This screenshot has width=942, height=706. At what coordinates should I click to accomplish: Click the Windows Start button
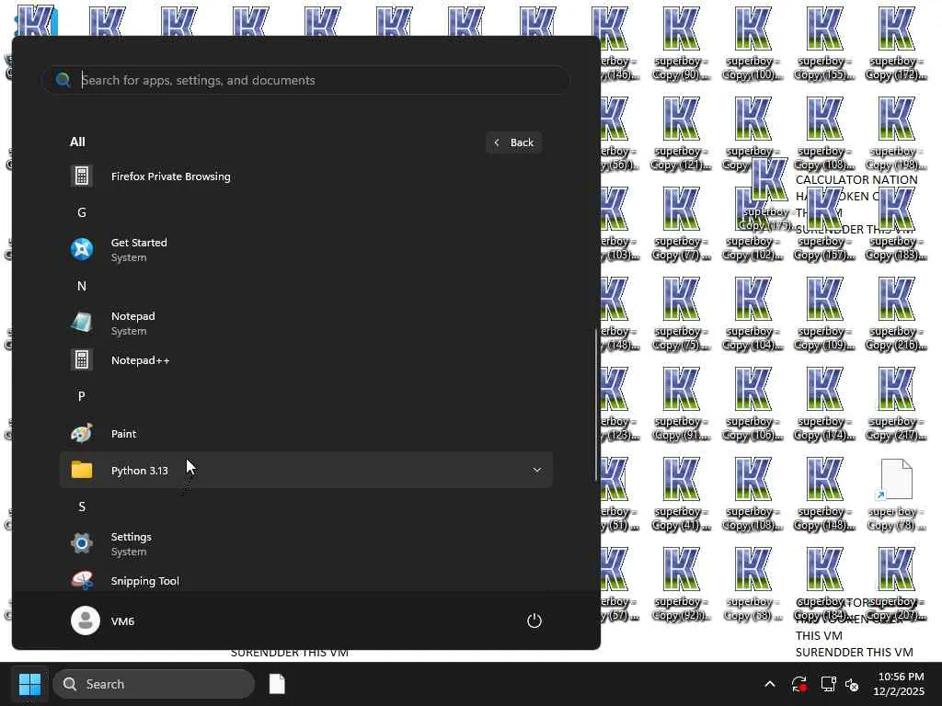pyautogui.click(x=29, y=684)
